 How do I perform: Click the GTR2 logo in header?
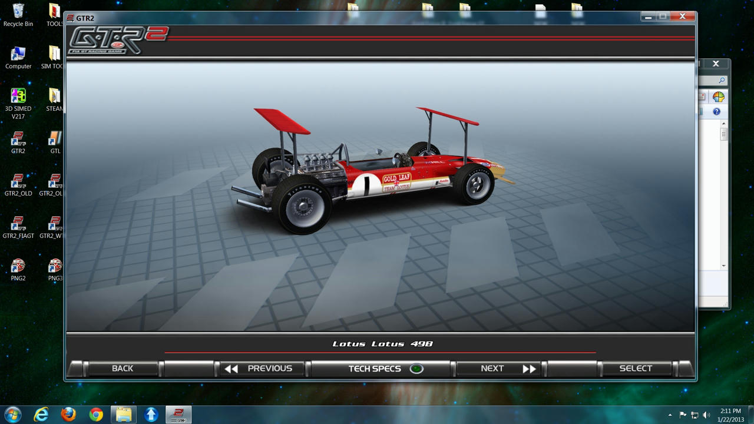tap(118, 40)
